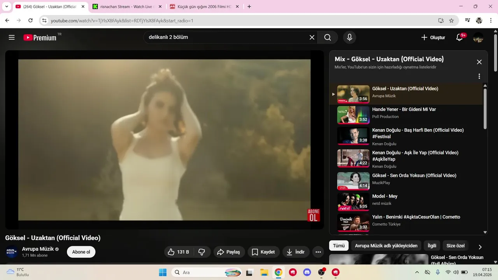
Task: Open the Windows Start menu
Action: (163, 272)
